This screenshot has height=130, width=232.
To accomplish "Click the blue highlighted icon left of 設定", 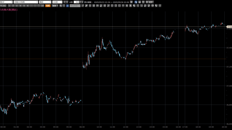I will click(136, 2).
